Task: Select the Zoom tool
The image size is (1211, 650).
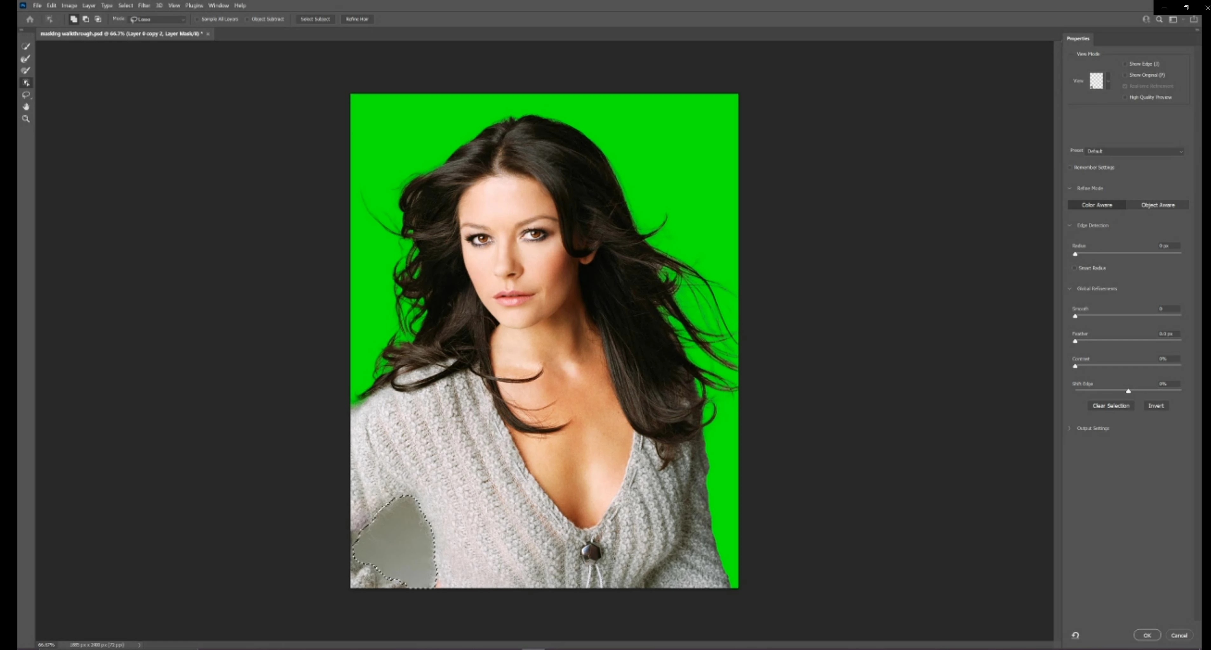Action: tap(26, 119)
